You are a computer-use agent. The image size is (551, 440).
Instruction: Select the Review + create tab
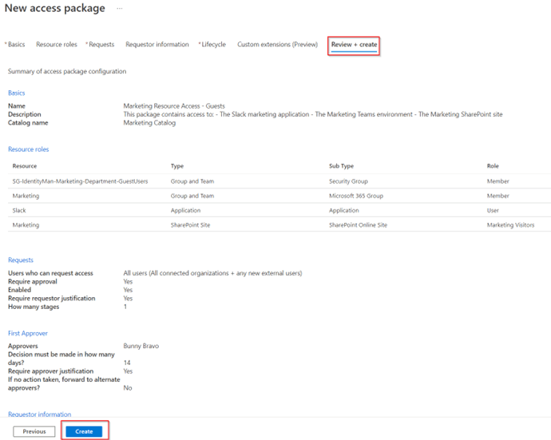[x=354, y=45]
